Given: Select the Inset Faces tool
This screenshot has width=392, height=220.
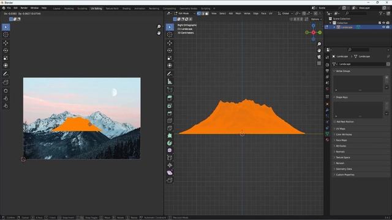Looking at the screenshot, I should [x=170, y=106].
